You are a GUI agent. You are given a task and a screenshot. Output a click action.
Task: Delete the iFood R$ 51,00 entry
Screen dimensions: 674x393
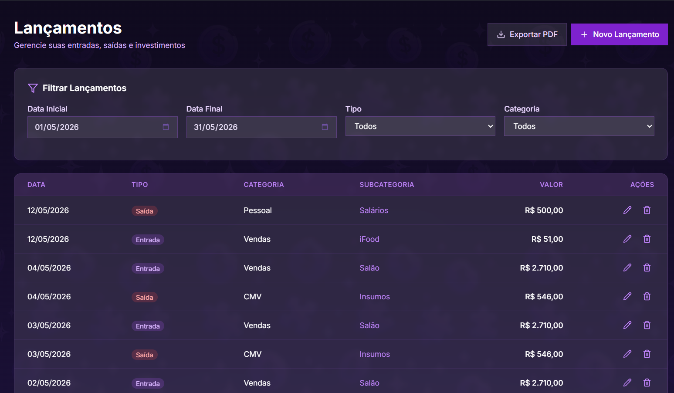[647, 239]
